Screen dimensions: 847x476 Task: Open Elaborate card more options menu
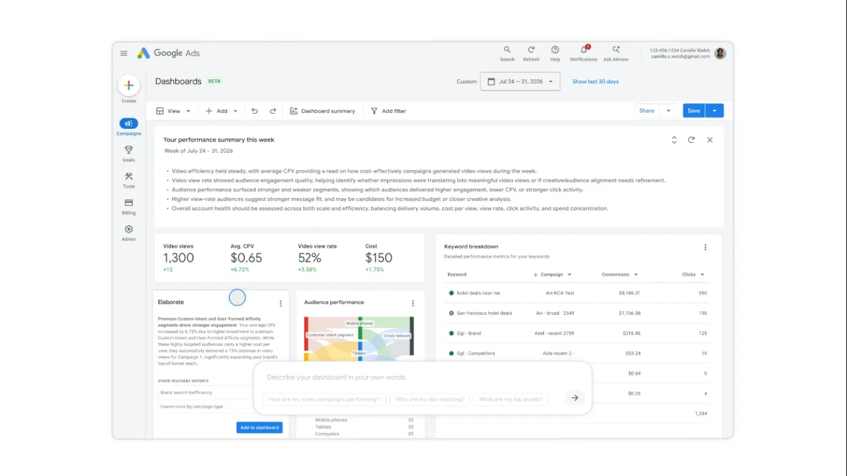(x=281, y=303)
